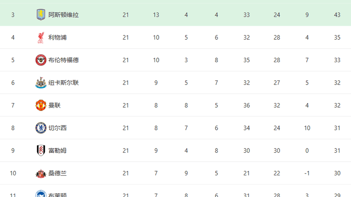The width and height of the screenshot is (351, 197).
Task: Select the 布伦特福德 team name
Action: click(x=64, y=60)
